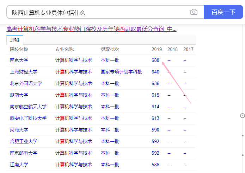Select the 理科 tab
Screen dimensions: 245x173
tap(15, 40)
